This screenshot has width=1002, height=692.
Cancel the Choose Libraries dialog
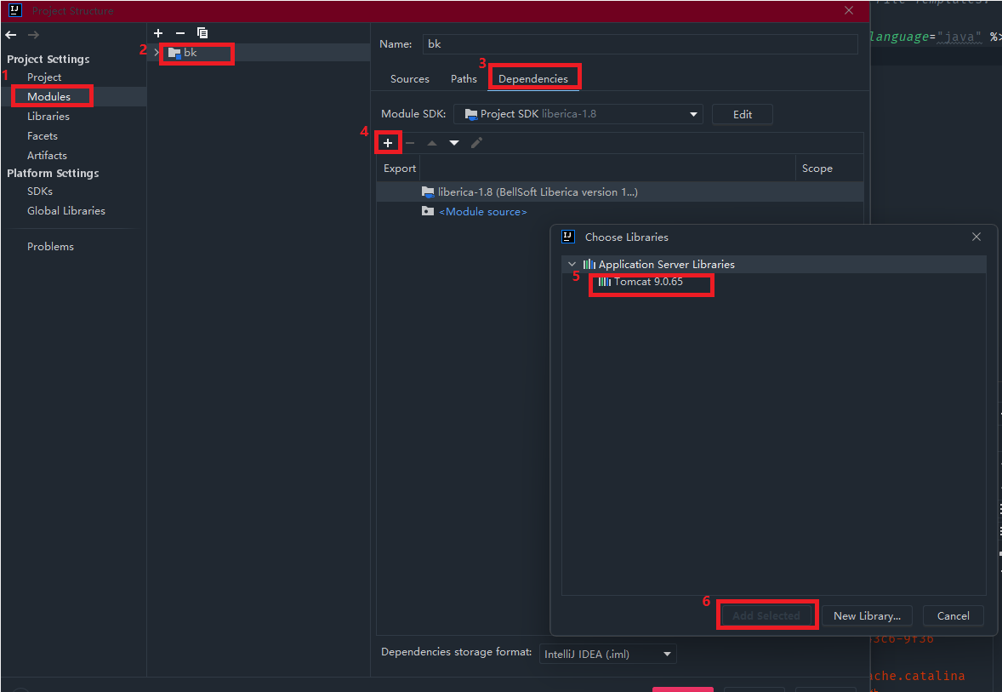954,615
